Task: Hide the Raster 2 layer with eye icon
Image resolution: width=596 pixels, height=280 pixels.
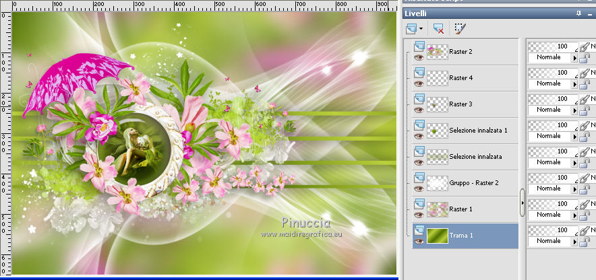Action: [419, 58]
